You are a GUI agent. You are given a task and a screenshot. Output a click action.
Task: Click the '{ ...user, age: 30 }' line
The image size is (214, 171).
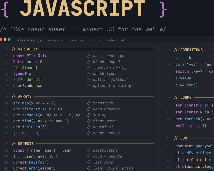36,156
